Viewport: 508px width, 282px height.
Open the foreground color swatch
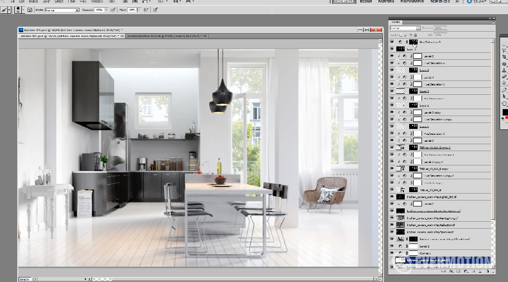505,112
